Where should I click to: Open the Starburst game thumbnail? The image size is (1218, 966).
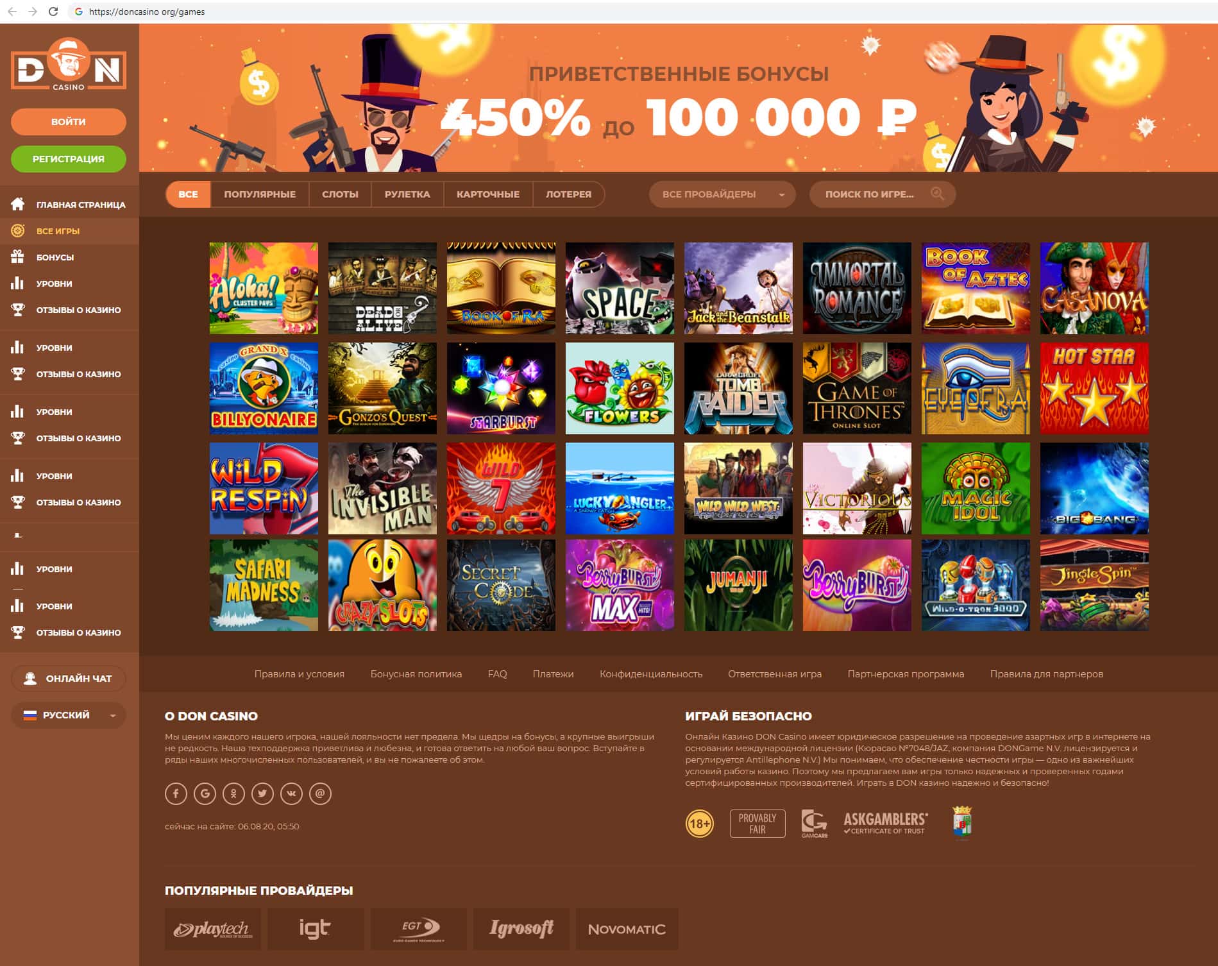coord(501,388)
